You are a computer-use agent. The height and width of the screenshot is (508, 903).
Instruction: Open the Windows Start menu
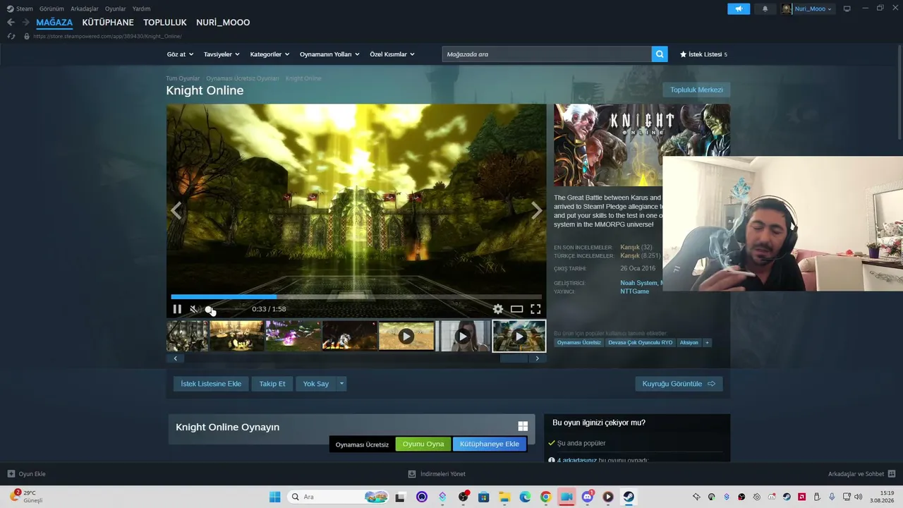click(x=275, y=497)
